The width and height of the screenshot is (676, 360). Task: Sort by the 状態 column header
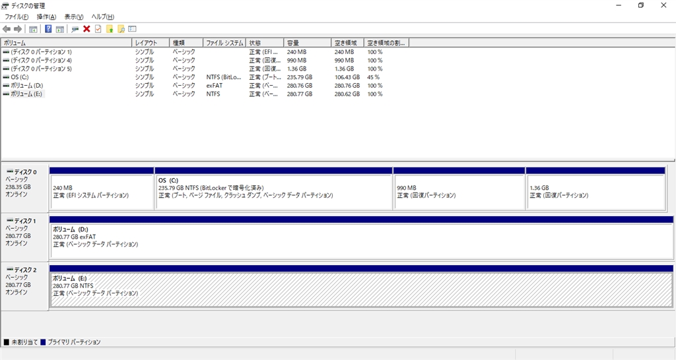(x=265, y=43)
